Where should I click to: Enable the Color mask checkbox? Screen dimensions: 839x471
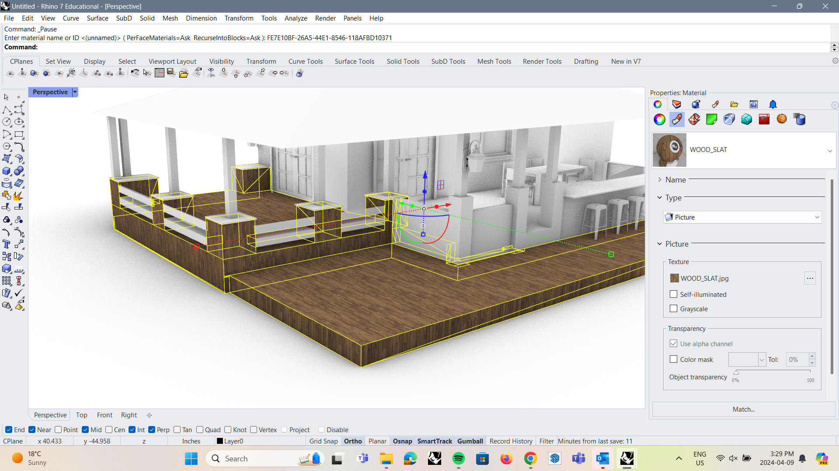(673, 359)
